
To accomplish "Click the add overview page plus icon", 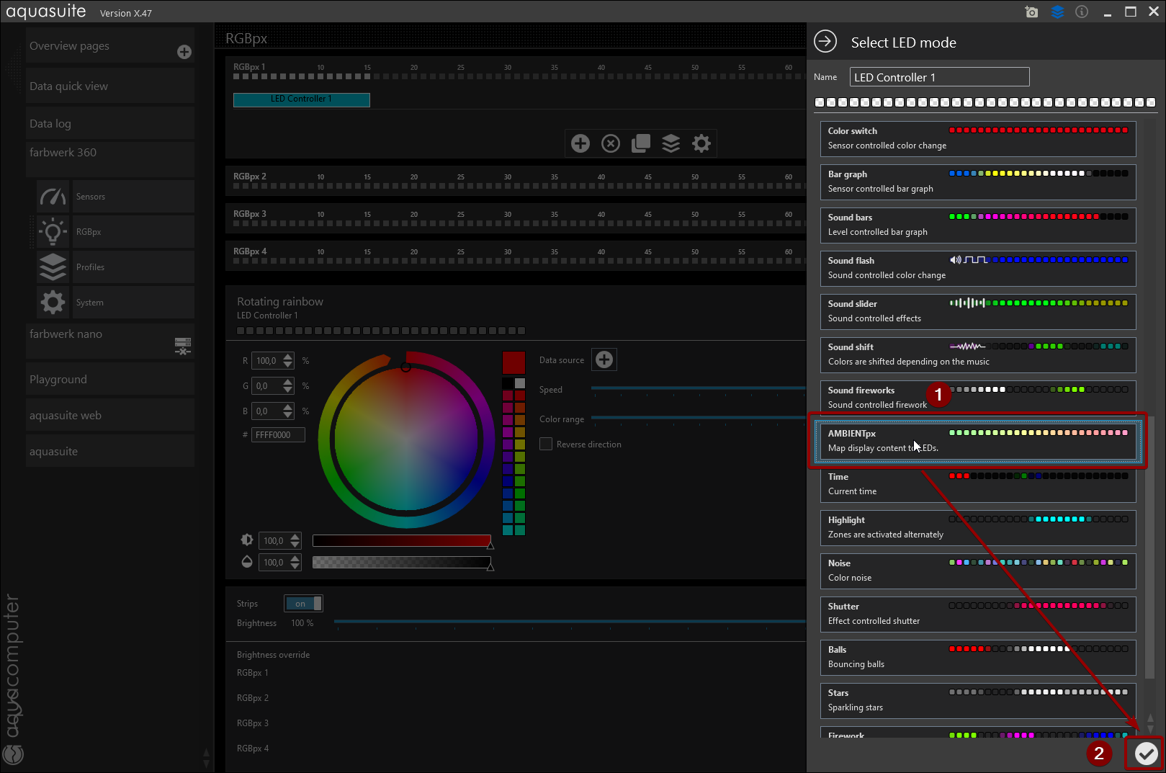I will (184, 52).
